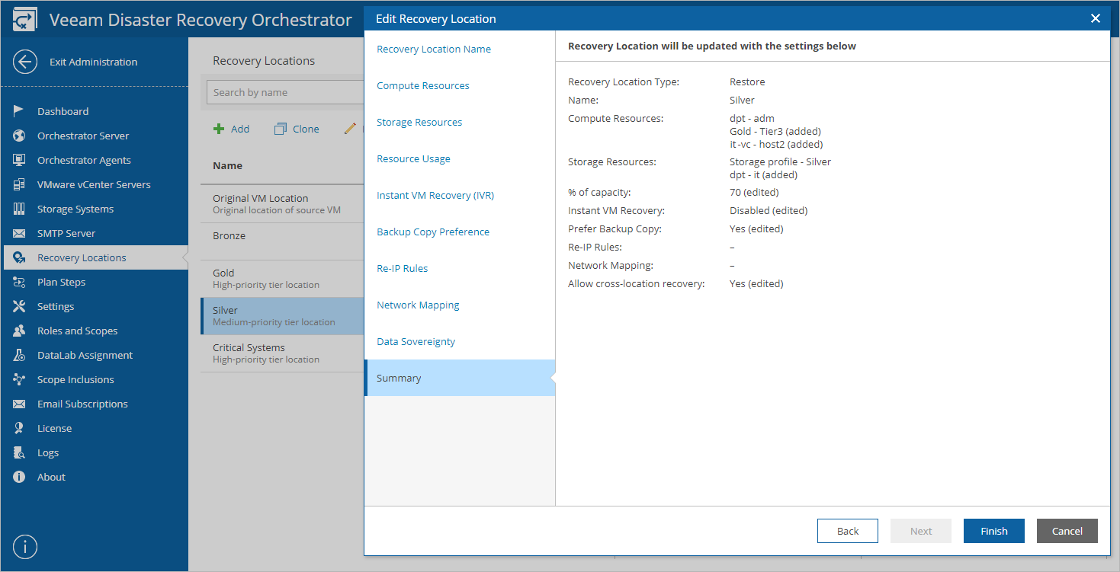Viewport: 1120px width, 572px height.
Task: Click the 'it -vc - host2 (added)' value
Action: pos(776,144)
